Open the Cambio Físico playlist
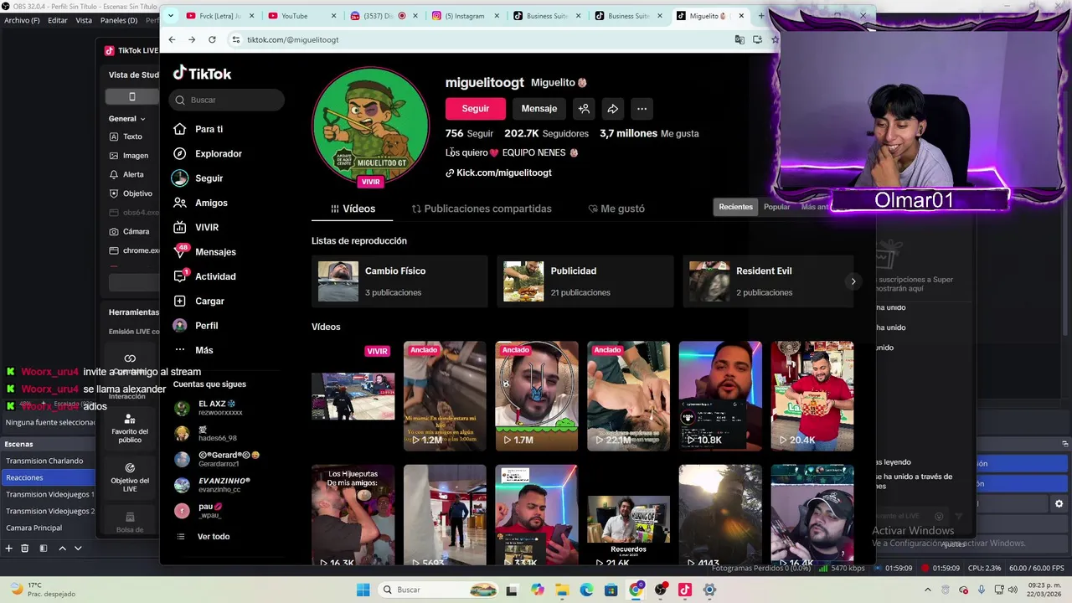The width and height of the screenshot is (1072, 603). (x=399, y=281)
